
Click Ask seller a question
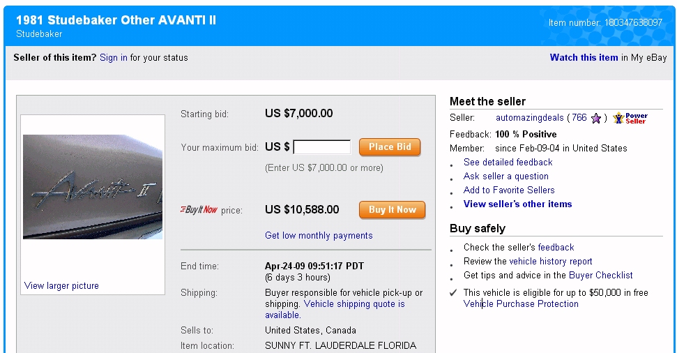tap(505, 176)
